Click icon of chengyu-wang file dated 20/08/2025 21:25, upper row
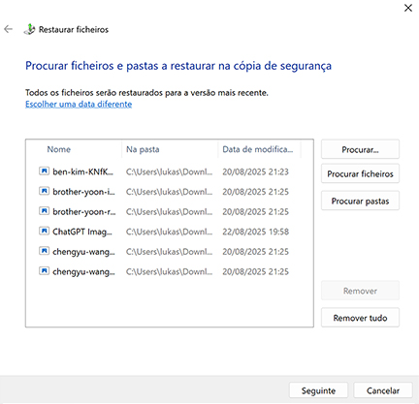Image resolution: width=419 pixels, height=404 pixels. tap(44, 251)
